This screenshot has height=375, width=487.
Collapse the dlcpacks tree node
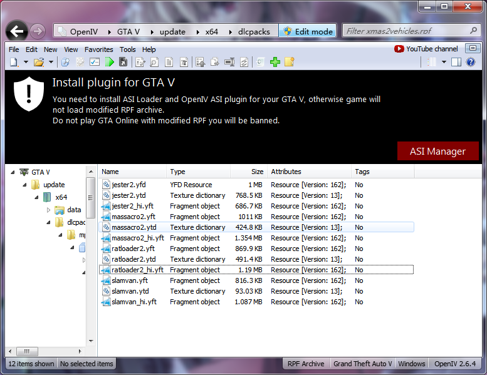(48, 222)
